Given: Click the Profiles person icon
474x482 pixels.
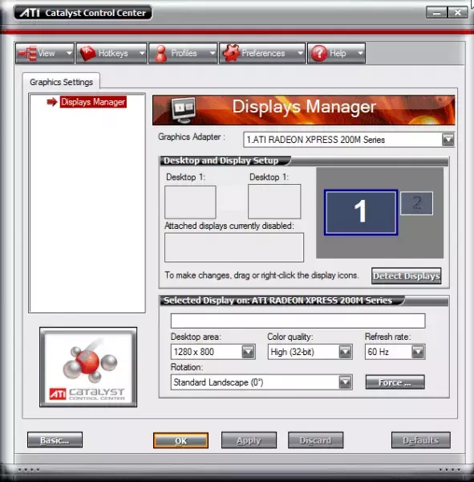Looking at the screenshot, I should click(x=161, y=54).
